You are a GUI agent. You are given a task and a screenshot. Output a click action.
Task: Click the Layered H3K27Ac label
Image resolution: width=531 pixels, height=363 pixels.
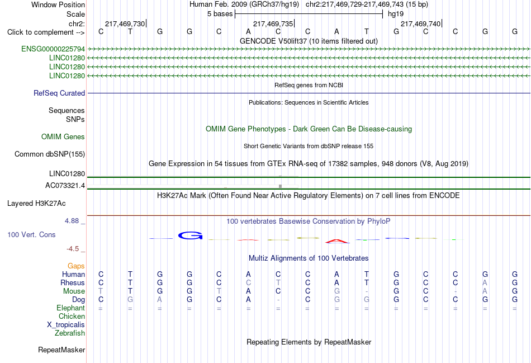click(x=36, y=204)
